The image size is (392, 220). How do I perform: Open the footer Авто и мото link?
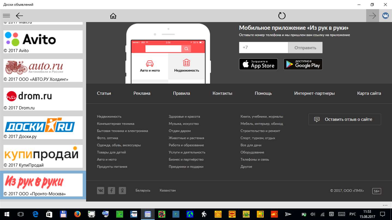(107, 159)
